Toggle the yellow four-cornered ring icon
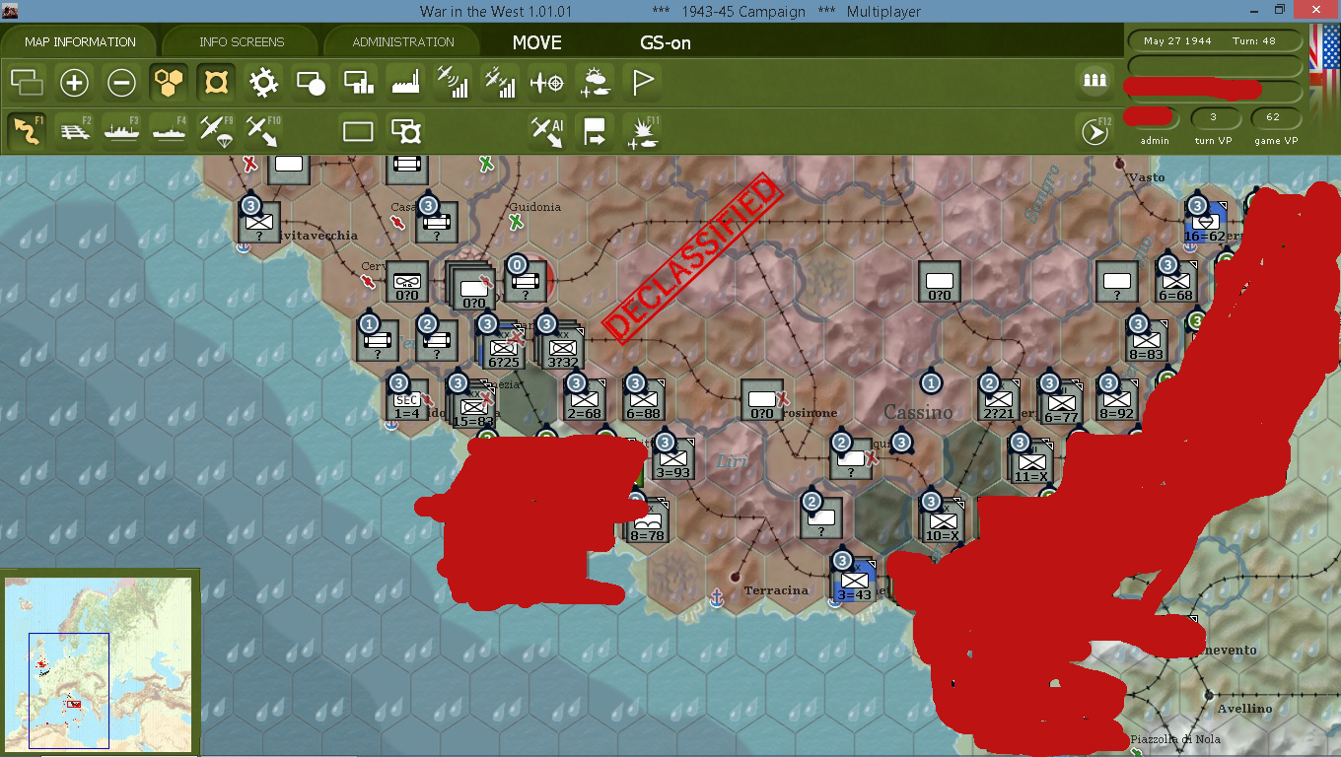This screenshot has width=1341, height=757. click(x=216, y=83)
